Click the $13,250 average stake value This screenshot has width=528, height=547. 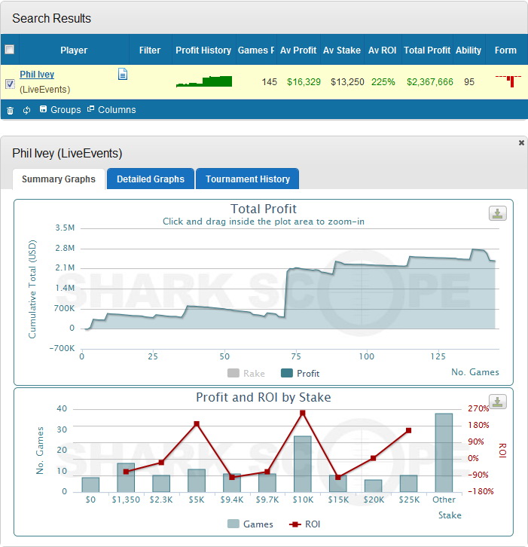(347, 82)
